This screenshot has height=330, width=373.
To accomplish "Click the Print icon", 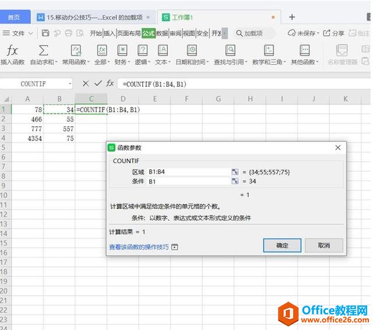I will coord(69,33).
